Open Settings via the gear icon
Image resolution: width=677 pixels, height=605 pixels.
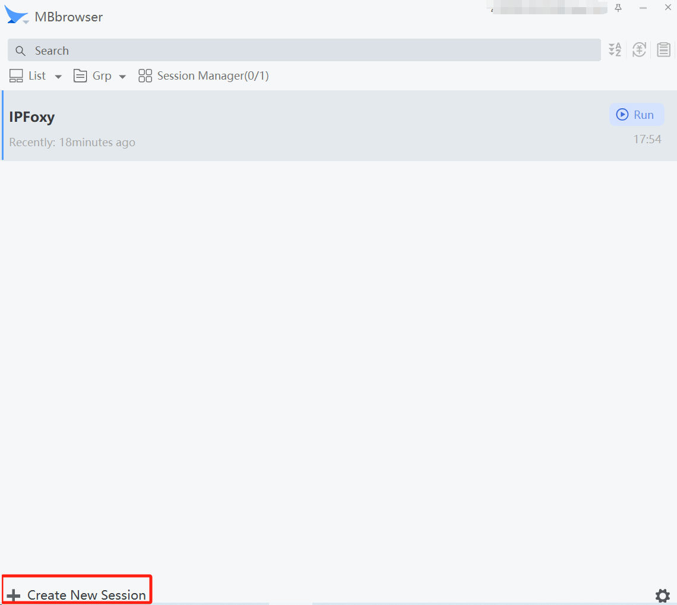[x=662, y=595]
